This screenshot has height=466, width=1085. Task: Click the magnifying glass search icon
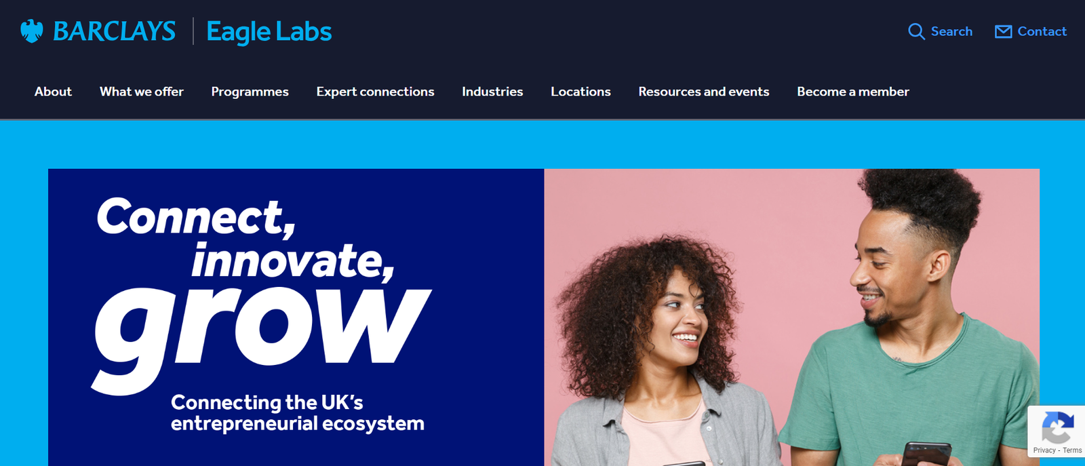click(x=916, y=32)
